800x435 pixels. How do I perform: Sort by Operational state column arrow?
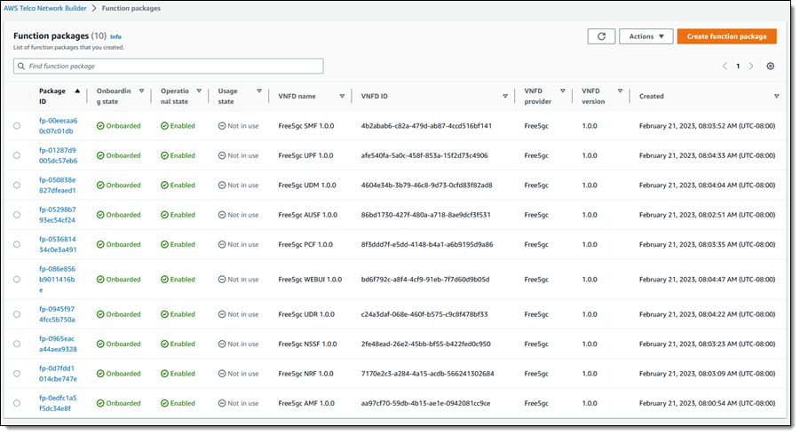(199, 91)
